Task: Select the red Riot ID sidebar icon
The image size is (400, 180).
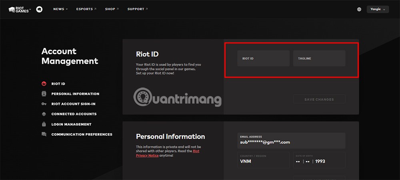Action: pos(44,84)
